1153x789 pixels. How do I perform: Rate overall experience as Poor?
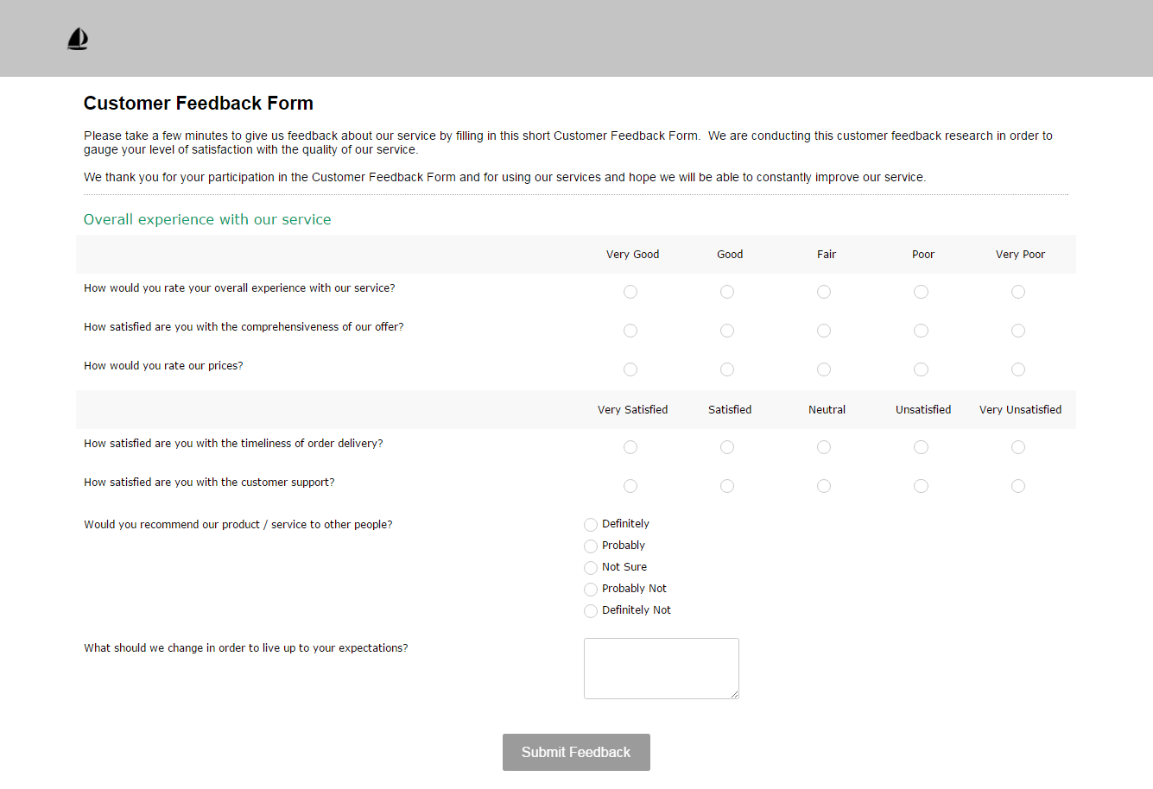922,292
